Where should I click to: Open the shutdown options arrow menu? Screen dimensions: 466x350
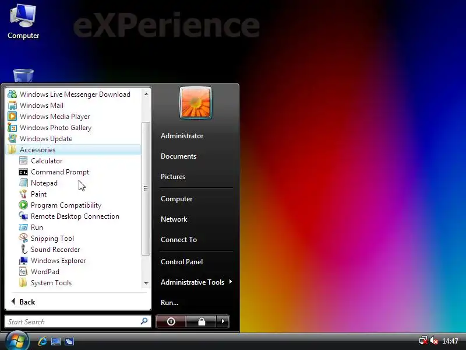click(x=223, y=321)
